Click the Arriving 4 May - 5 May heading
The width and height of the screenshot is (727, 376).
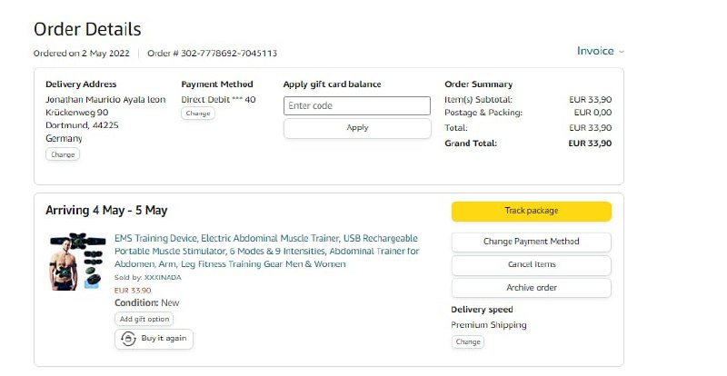106,211
